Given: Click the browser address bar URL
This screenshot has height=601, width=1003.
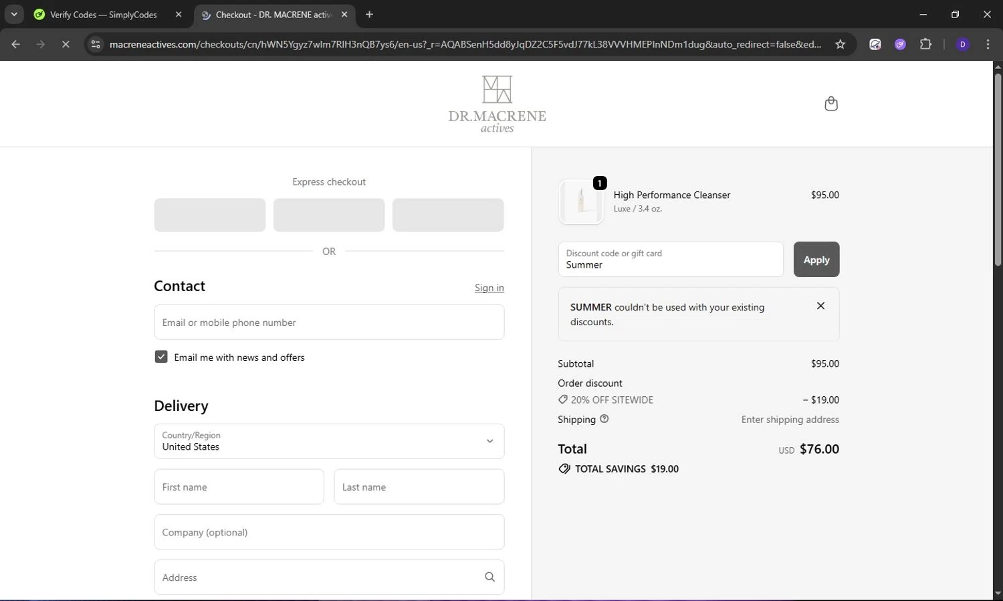Looking at the screenshot, I should [465, 44].
